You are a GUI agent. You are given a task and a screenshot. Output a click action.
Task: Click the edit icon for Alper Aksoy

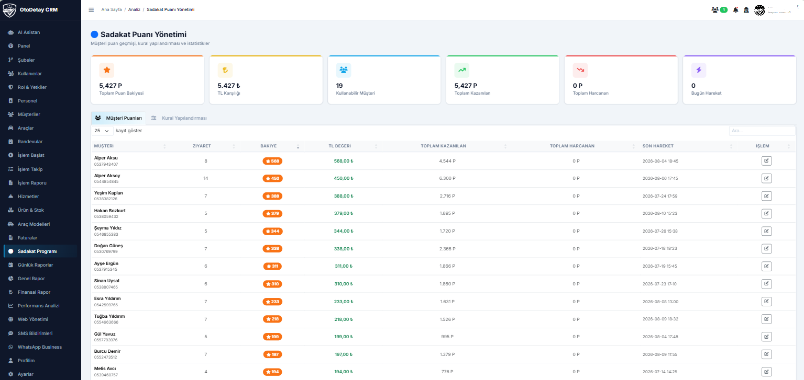click(x=766, y=178)
